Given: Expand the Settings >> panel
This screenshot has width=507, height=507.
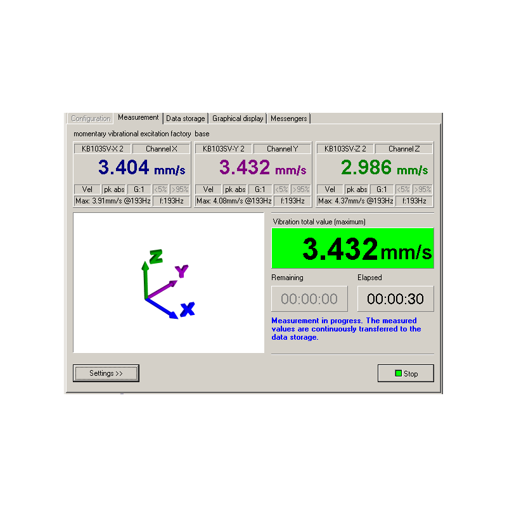Looking at the screenshot, I should [106, 373].
